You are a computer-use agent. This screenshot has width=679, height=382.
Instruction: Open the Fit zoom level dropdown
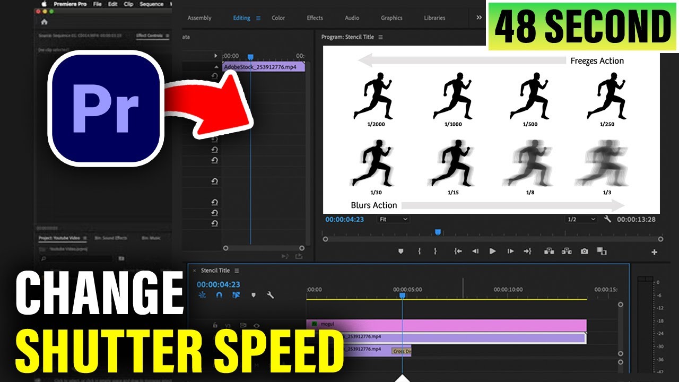pos(393,219)
